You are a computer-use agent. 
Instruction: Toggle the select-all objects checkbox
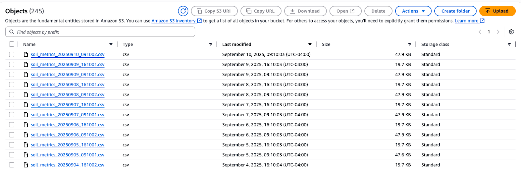click(12, 44)
